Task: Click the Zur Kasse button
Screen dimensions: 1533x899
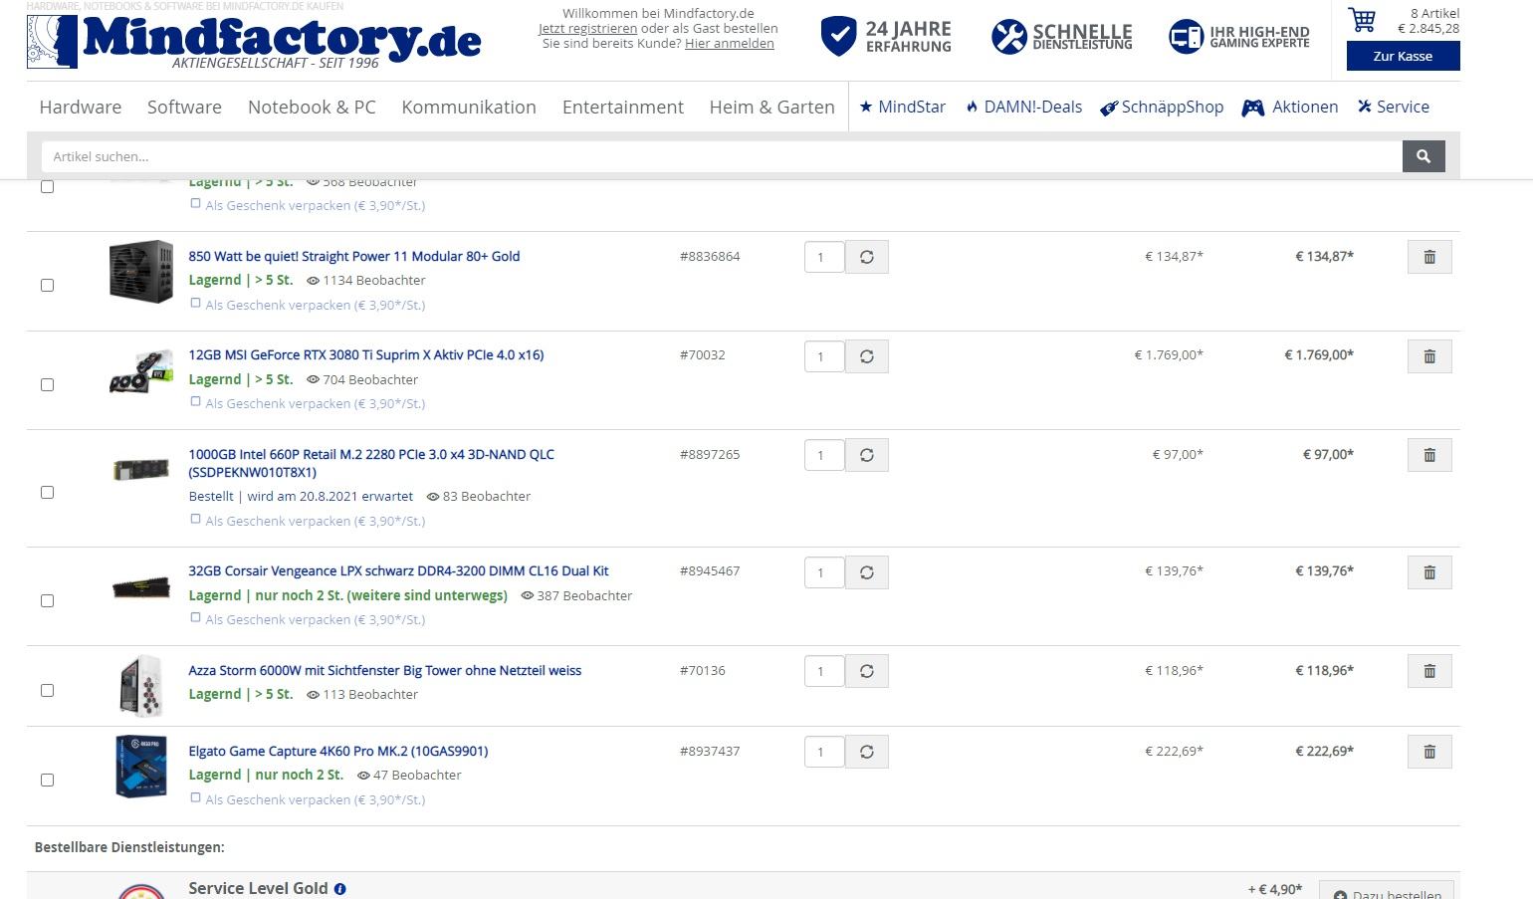Action: pyautogui.click(x=1403, y=56)
